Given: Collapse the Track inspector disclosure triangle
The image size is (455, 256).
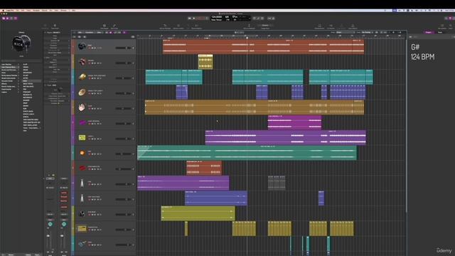Looking at the screenshot, I should [45, 85].
